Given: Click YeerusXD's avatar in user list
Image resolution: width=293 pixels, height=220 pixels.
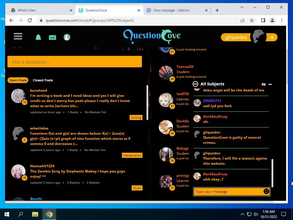Looking at the screenshot, I should (166, 72).
